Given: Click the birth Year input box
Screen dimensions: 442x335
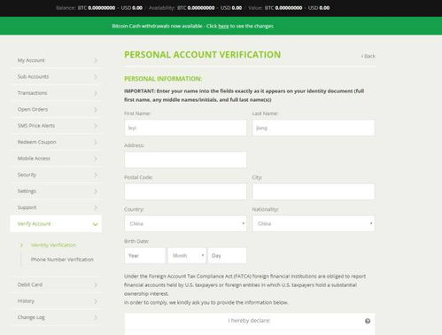Looking at the screenshot, I should 145,255.
